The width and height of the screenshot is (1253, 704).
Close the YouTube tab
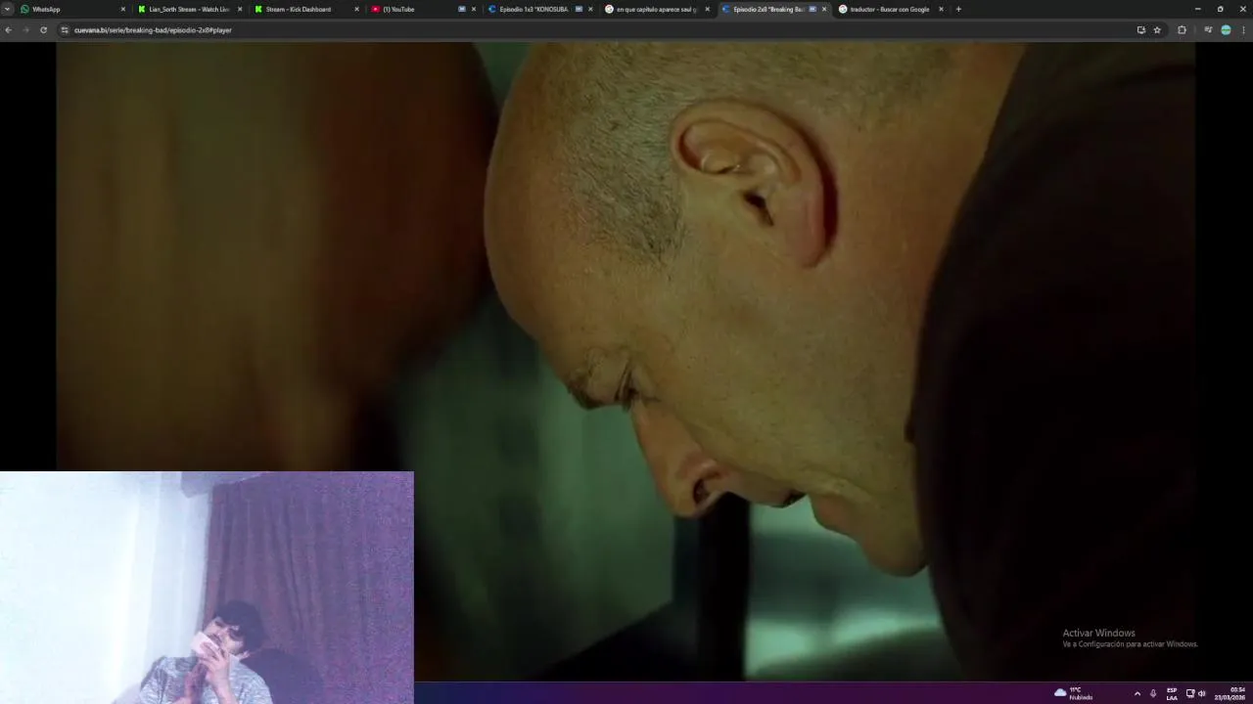click(x=474, y=9)
